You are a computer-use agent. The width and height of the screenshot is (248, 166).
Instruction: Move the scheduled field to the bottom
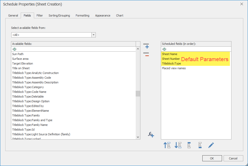click(200, 145)
